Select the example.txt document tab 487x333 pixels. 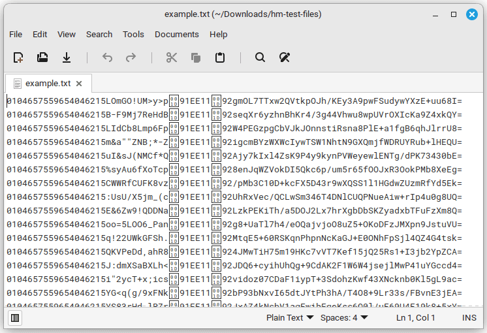47,84
